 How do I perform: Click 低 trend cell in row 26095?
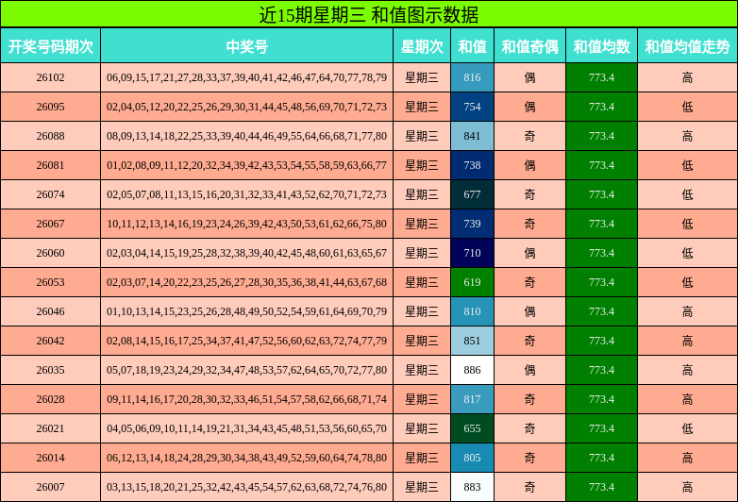point(687,107)
